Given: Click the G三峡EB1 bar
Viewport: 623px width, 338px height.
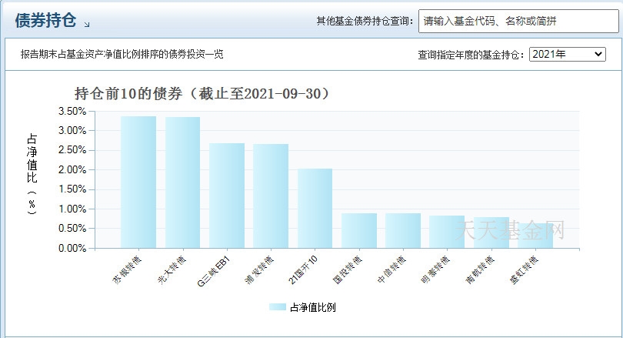Looking at the screenshot, I should coord(227,196).
